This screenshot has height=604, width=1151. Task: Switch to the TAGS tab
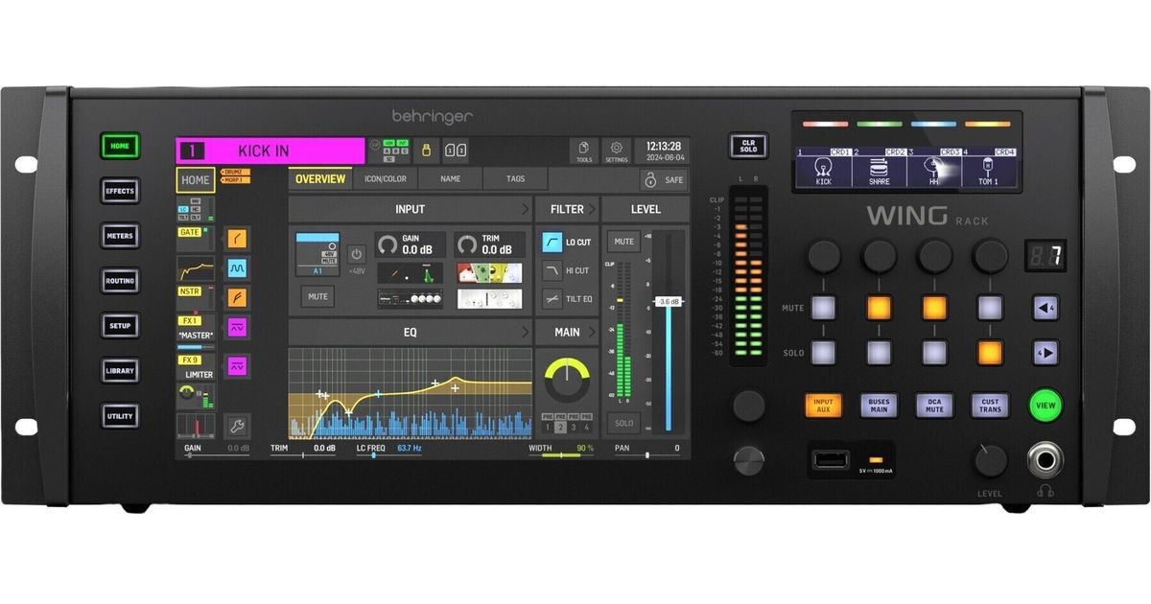click(515, 179)
